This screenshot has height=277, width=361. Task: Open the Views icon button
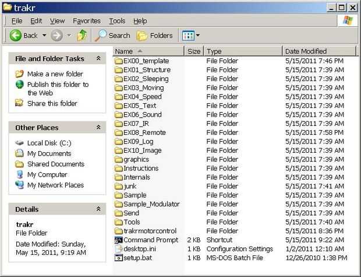click(188, 36)
